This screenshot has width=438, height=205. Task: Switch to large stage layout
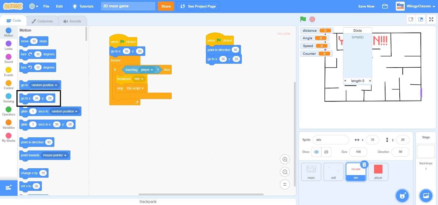tap(420, 19)
